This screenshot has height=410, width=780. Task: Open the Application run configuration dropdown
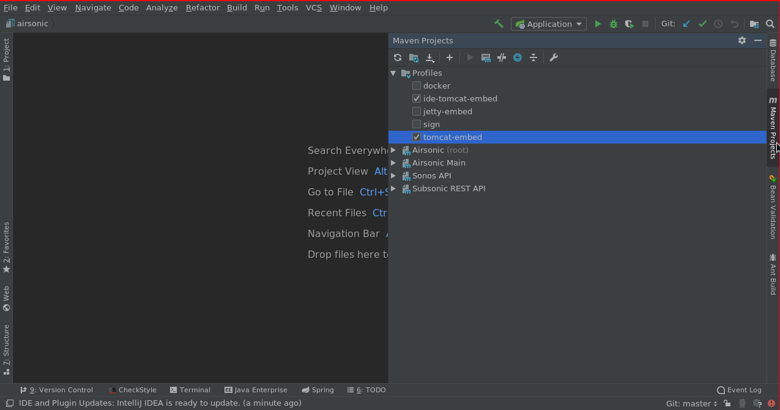[549, 24]
